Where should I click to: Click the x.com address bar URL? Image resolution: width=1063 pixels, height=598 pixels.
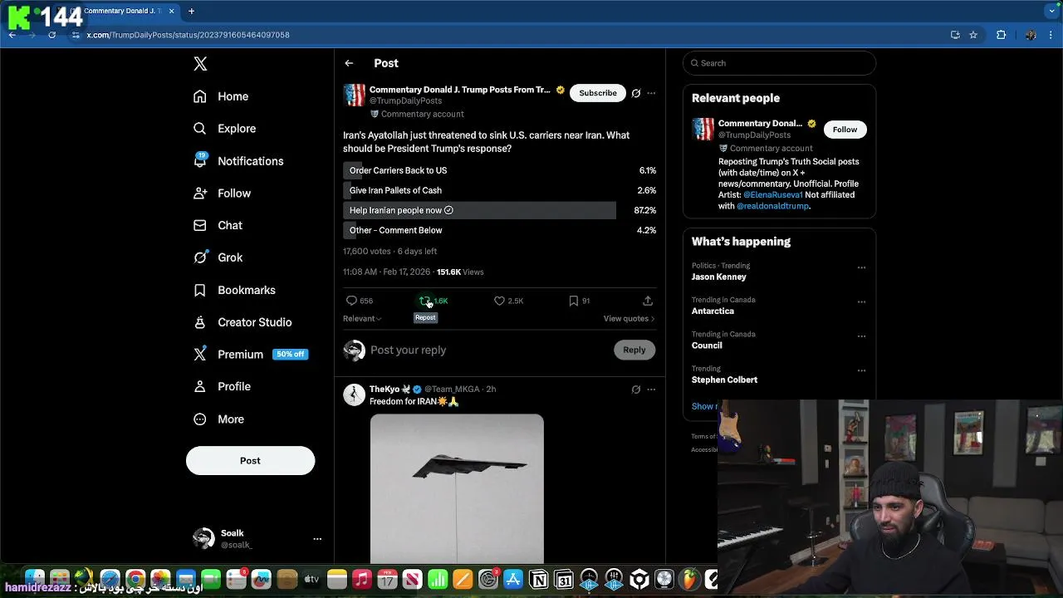click(188, 35)
